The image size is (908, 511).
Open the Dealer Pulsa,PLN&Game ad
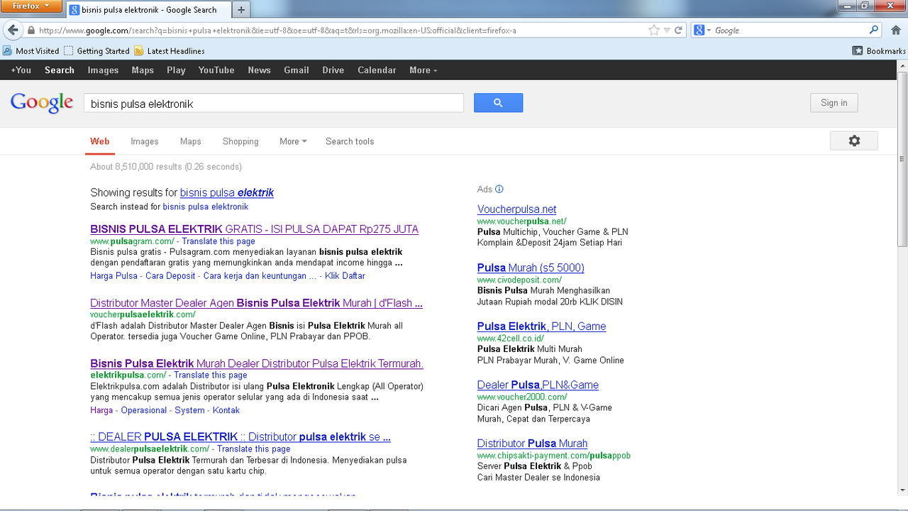point(538,385)
